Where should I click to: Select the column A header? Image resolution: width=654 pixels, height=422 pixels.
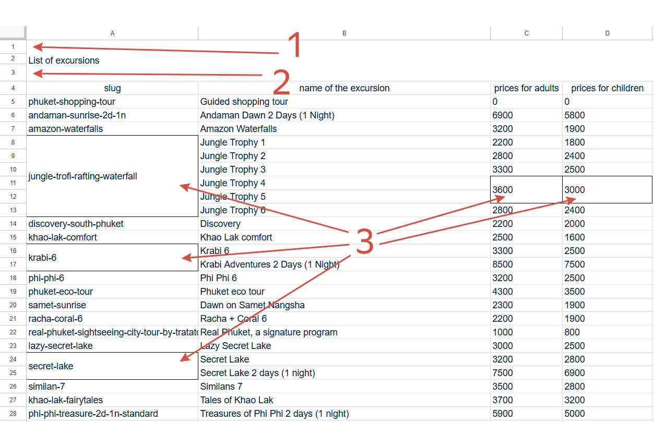pyautogui.click(x=112, y=33)
